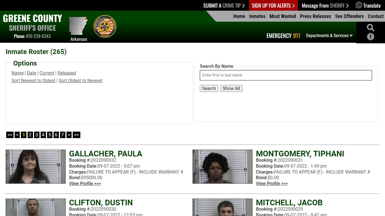Go to the Home menu item

[x=239, y=16]
